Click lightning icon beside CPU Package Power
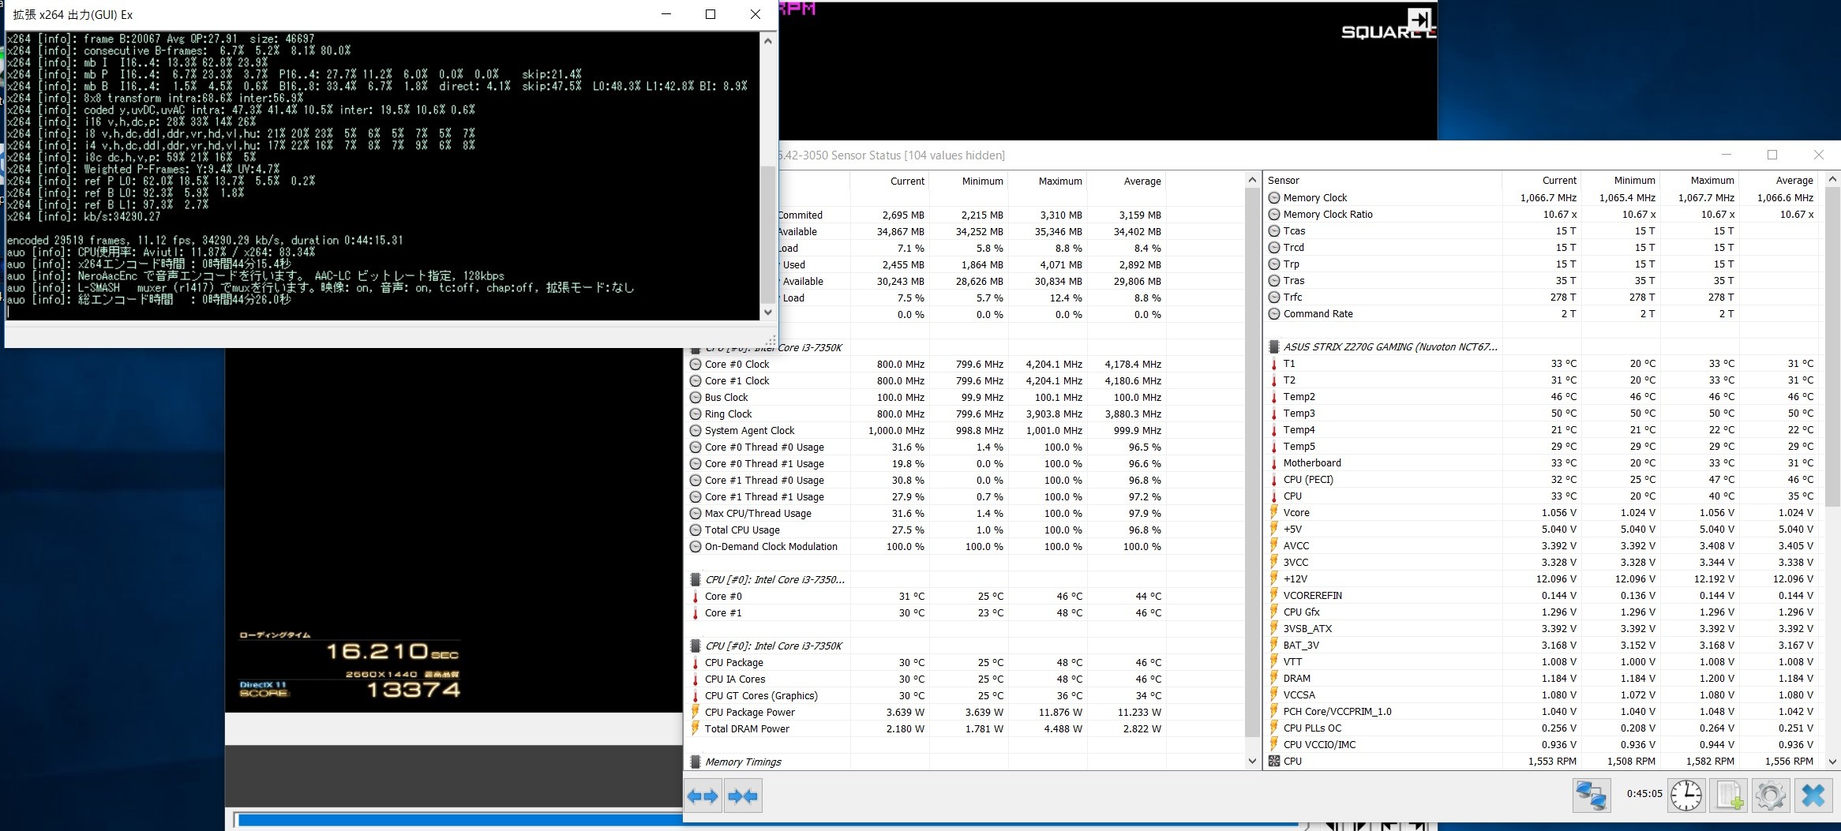The width and height of the screenshot is (1841, 831). point(696,712)
